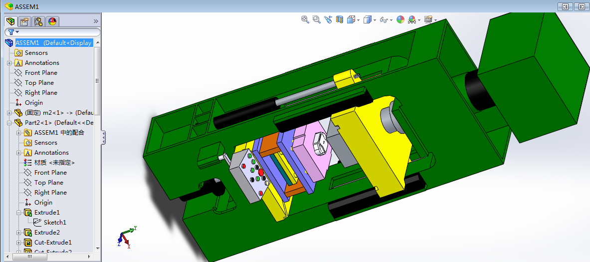This screenshot has height=262, width=590.
Task: Select Top Plane inside Part2<1>
Action: pyautogui.click(x=48, y=183)
